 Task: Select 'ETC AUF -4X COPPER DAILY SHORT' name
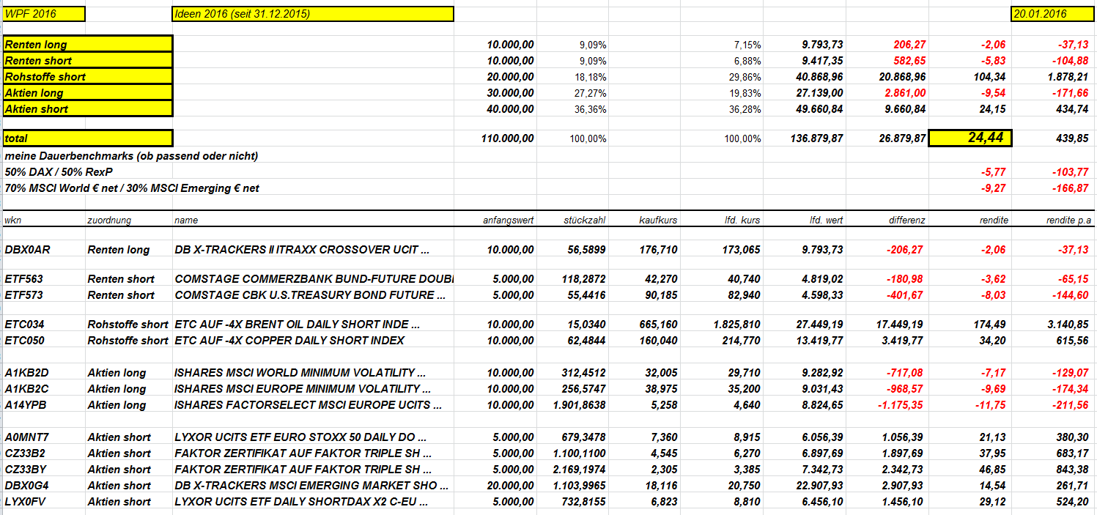[289, 340]
